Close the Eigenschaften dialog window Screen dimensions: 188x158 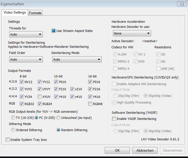pos(182,4)
